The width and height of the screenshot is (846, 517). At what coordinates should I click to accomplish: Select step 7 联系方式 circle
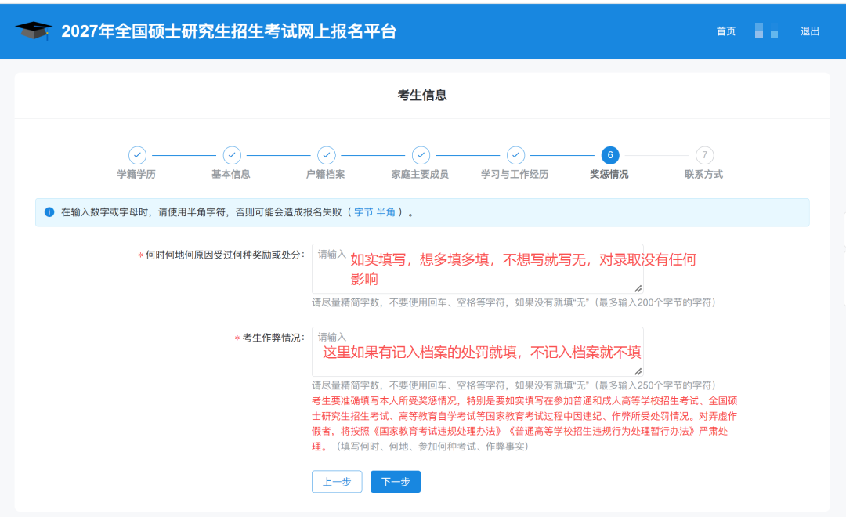click(x=705, y=155)
